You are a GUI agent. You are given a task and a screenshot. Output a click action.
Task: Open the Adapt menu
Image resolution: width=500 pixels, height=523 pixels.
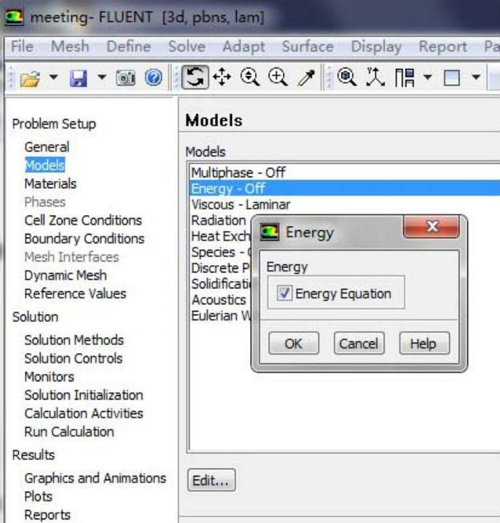(x=243, y=46)
